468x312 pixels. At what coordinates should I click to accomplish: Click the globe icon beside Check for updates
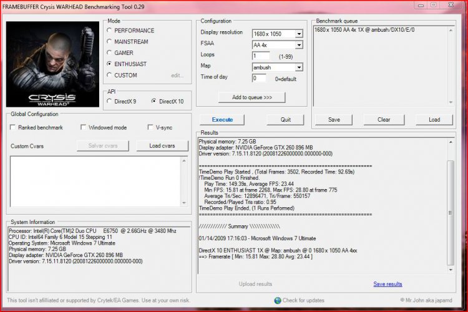[x=278, y=300]
